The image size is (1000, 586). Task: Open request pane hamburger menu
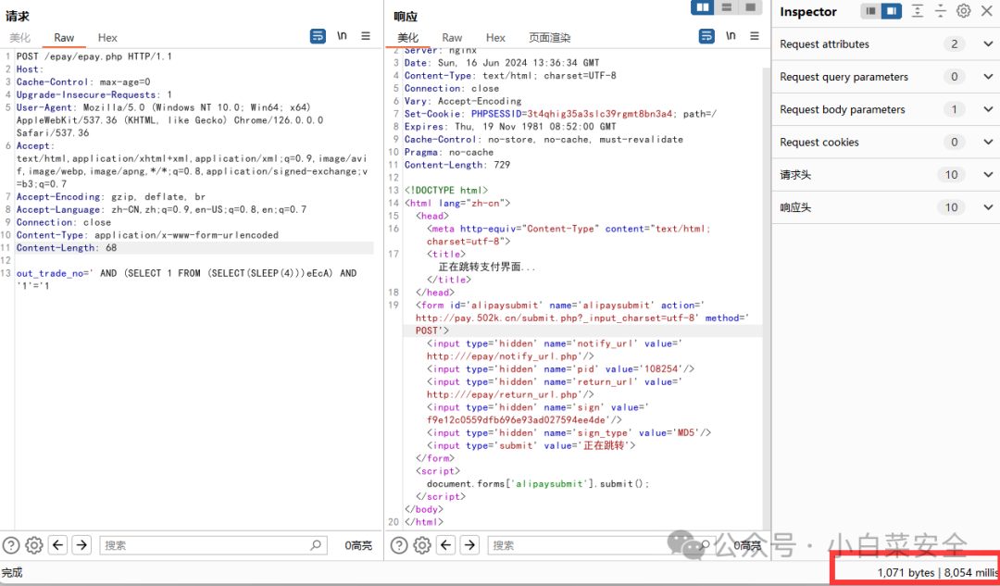(x=366, y=36)
